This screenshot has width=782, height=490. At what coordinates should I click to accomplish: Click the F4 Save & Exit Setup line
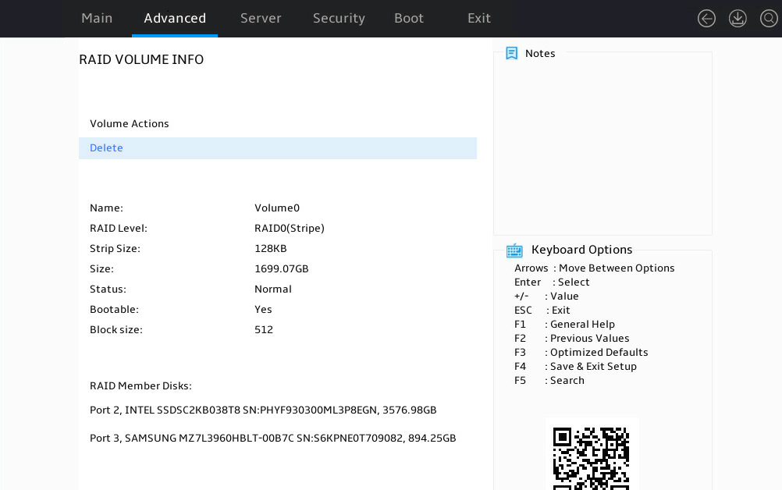coord(575,367)
